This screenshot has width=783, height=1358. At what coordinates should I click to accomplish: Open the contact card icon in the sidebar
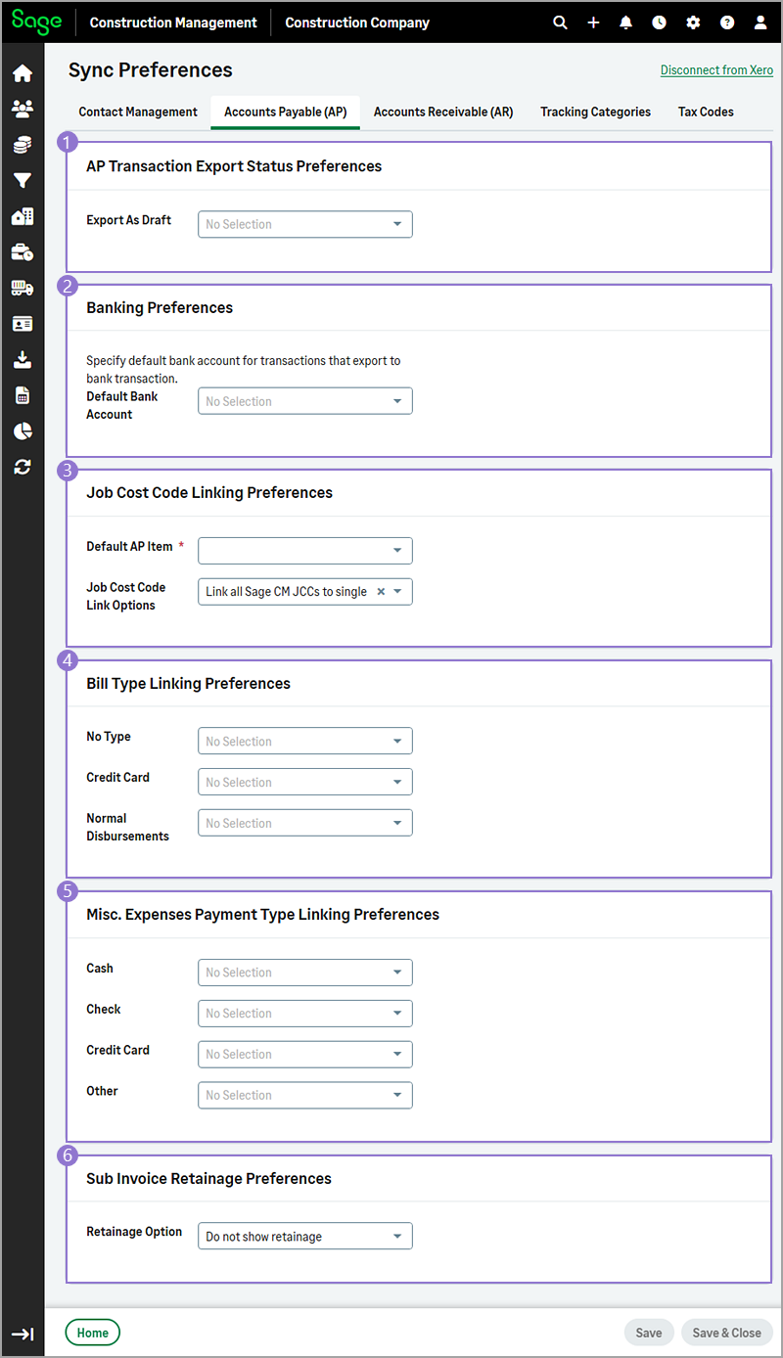pyautogui.click(x=22, y=323)
